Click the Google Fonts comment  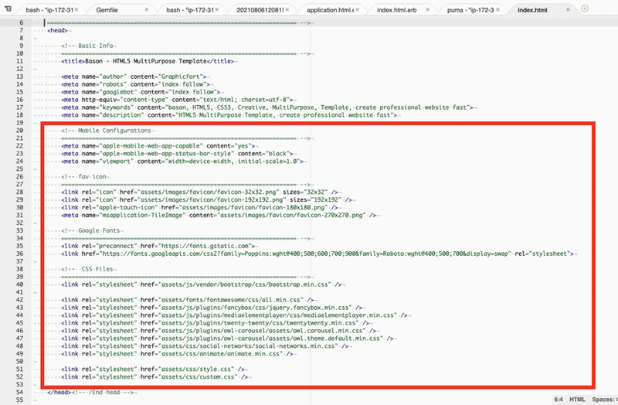pos(90,230)
